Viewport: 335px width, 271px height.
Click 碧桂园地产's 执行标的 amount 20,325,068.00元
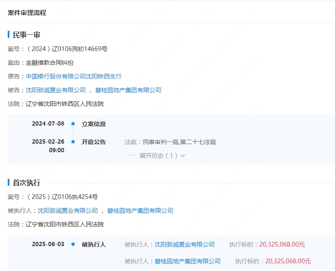(x=288, y=261)
